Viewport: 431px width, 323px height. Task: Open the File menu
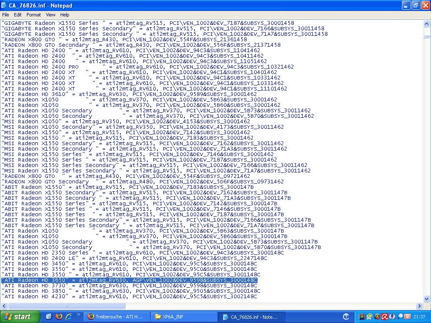(5, 15)
